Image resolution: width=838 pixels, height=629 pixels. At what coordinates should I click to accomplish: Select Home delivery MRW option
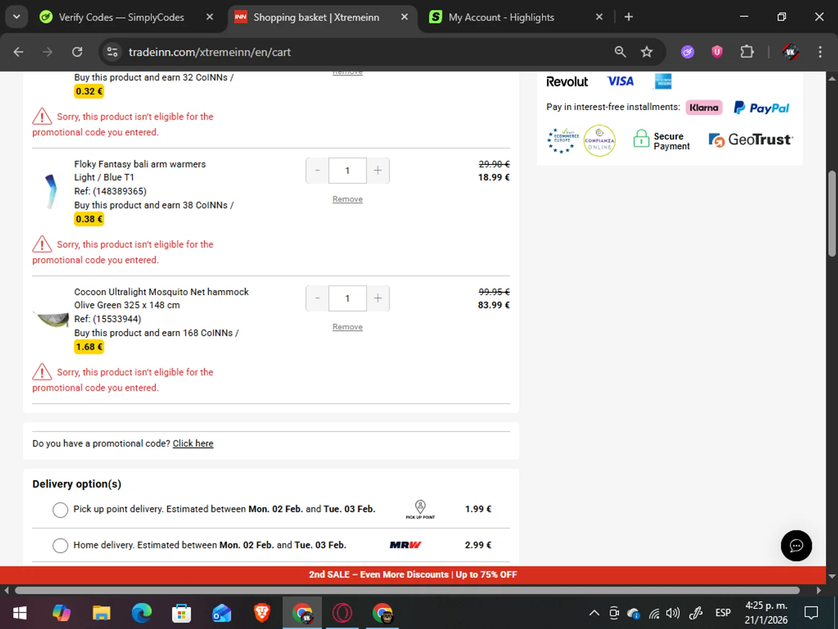[60, 546]
